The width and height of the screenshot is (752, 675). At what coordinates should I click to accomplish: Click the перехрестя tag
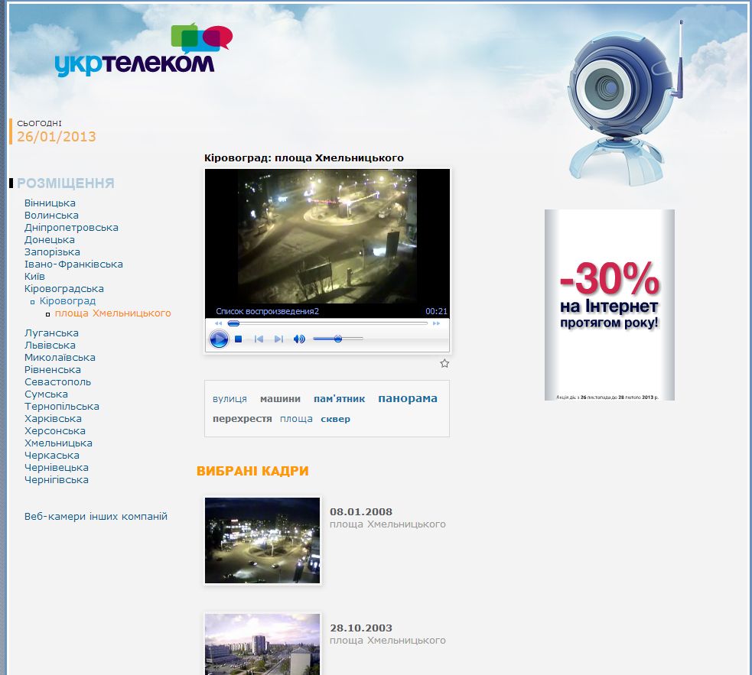click(x=243, y=419)
